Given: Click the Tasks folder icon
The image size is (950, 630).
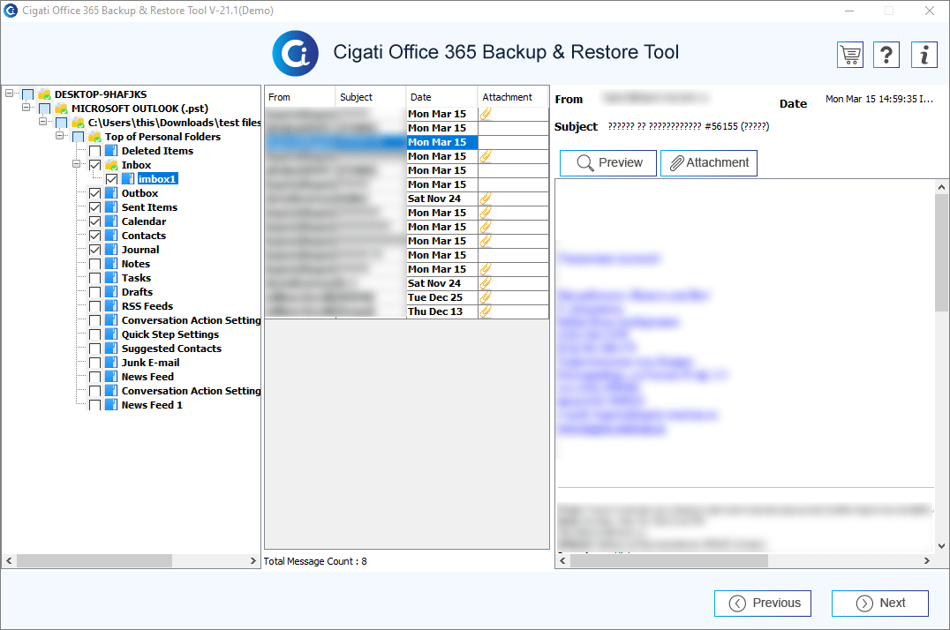Looking at the screenshot, I should point(111,278).
